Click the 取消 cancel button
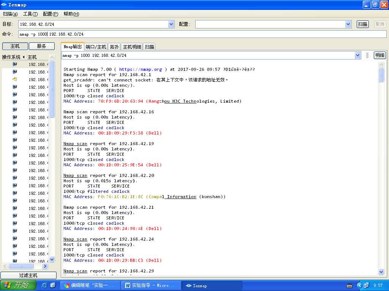Image resolution: width=389 pixels, height=291 pixels. (380, 24)
